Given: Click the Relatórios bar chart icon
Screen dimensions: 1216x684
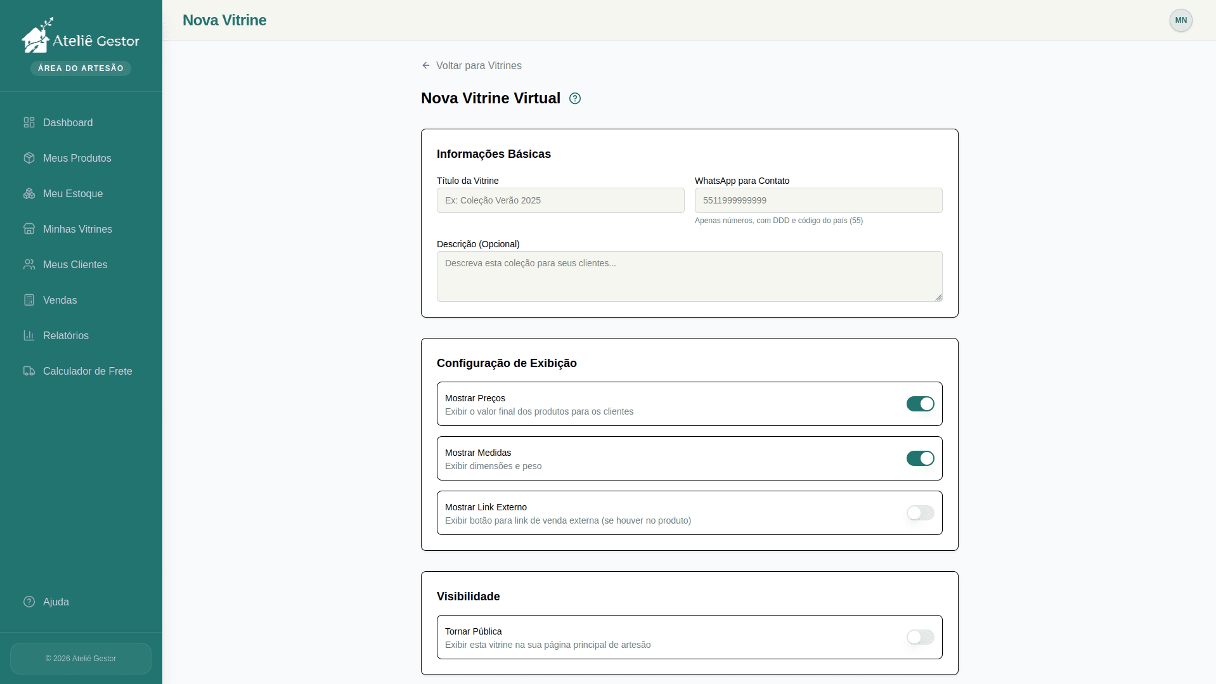Looking at the screenshot, I should [x=29, y=335].
